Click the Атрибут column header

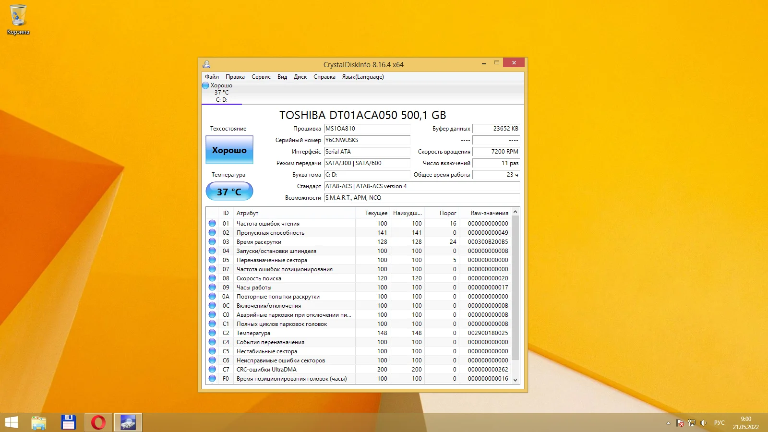tap(294, 213)
